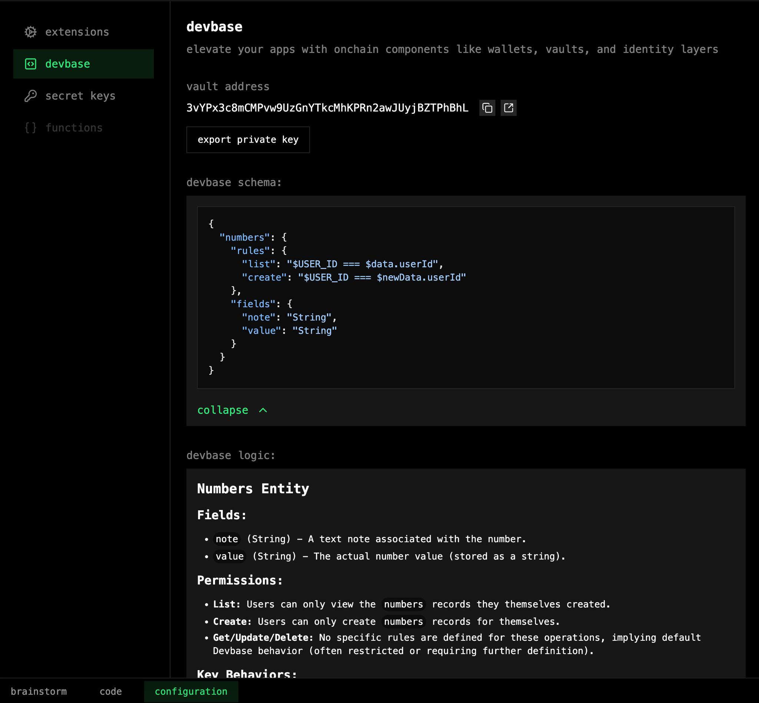Click the devbase page title heading

click(x=214, y=27)
